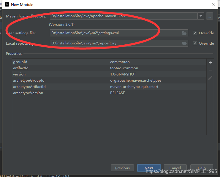Select the archetypeGroupId property row
This screenshot has height=177, width=220.
click(x=109, y=81)
